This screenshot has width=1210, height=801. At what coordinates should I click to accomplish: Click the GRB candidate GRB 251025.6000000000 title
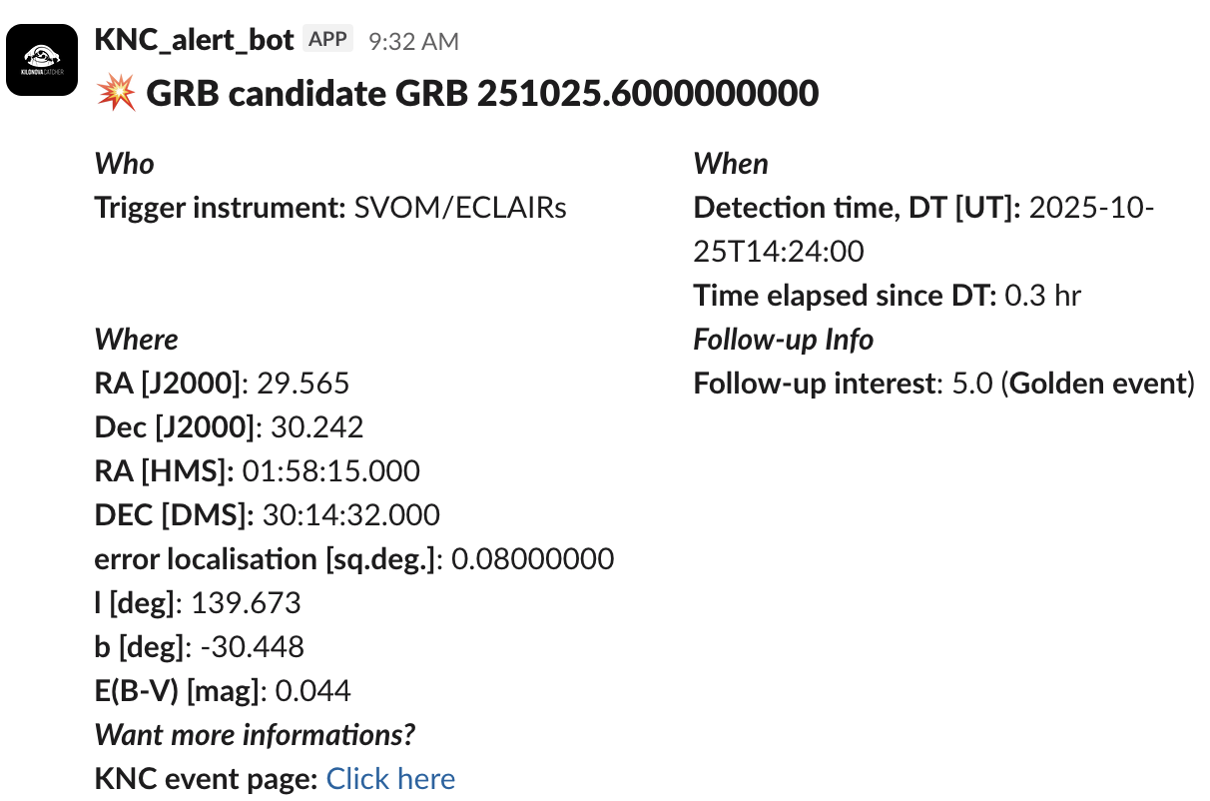482,94
